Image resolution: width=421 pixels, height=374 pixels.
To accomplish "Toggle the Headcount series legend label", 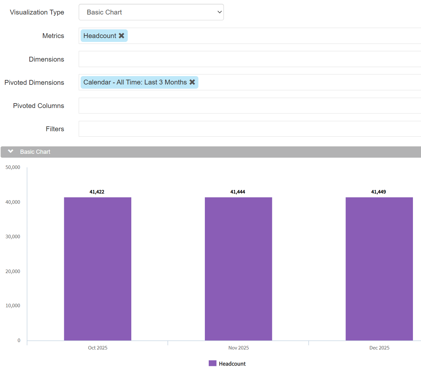I will [x=232, y=364].
